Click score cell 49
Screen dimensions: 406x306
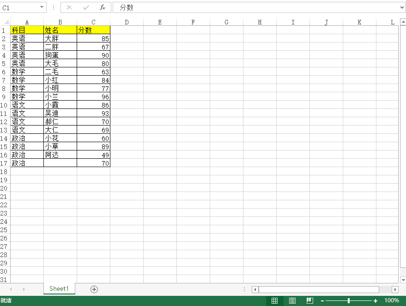click(93, 155)
